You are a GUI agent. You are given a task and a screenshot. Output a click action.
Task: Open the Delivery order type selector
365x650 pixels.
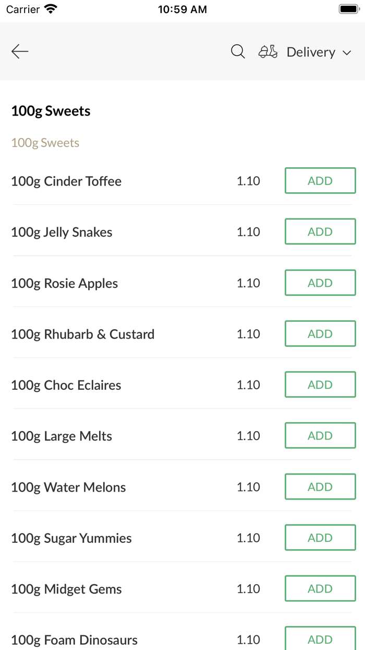click(x=311, y=52)
